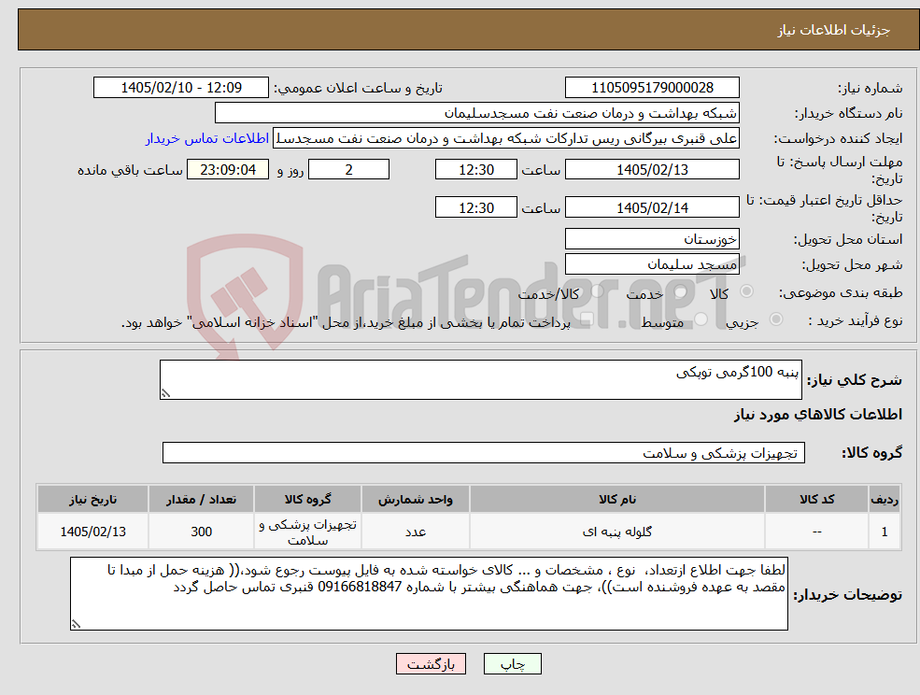Click the شماره نیاز number field
Screen dimensions: 920x695
652,88
